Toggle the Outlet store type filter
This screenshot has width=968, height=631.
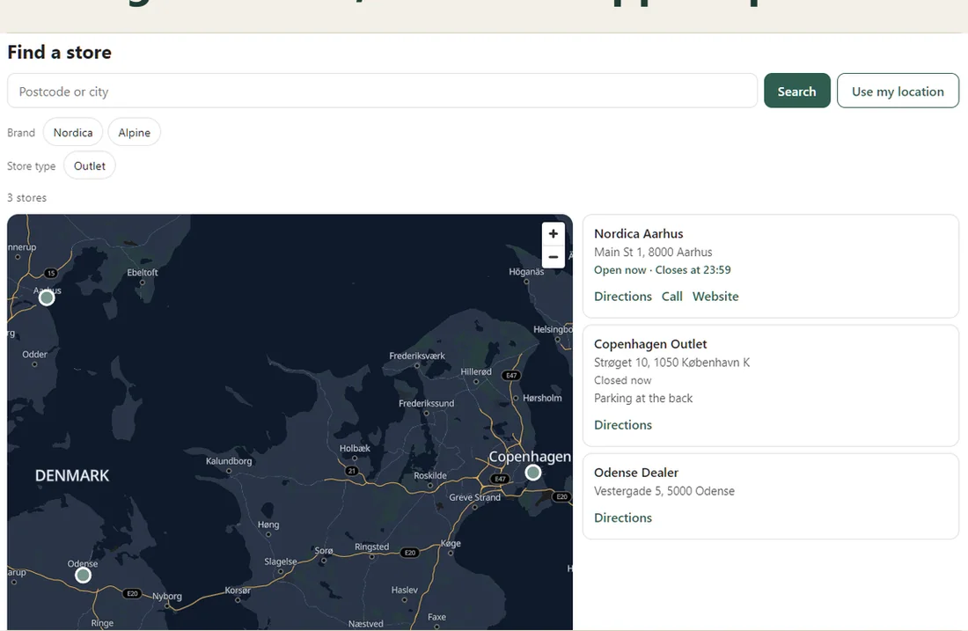click(x=90, y=165)
